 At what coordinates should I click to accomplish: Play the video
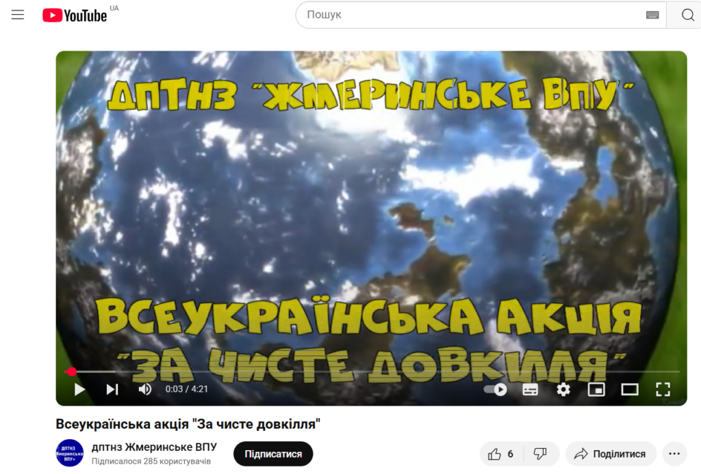(79, 390)
